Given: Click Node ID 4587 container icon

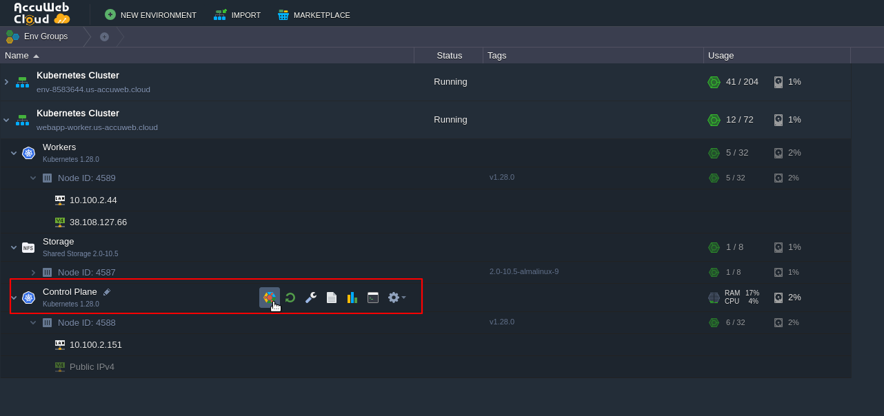Looking at the screenshot, I should tap(47, 272).
